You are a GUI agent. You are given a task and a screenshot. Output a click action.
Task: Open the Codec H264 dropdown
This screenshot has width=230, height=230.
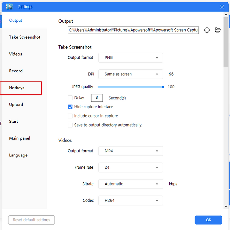(x=131, y=200)
